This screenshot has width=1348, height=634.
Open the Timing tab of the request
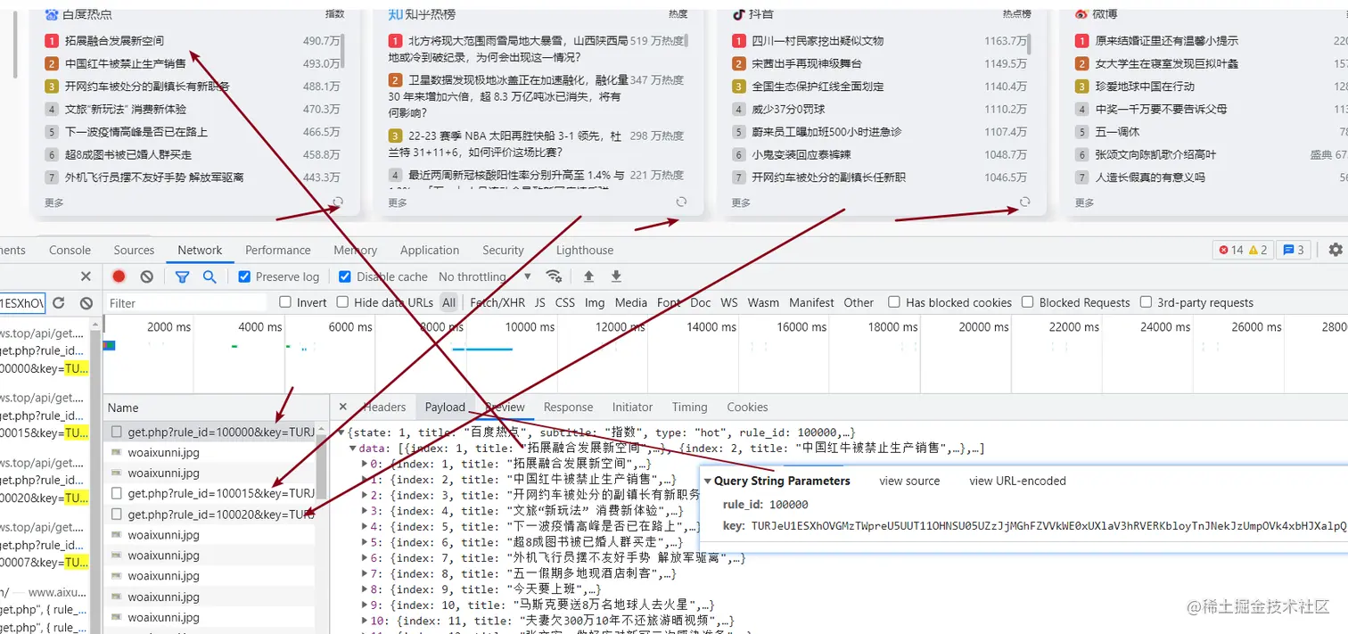(690, 408)
